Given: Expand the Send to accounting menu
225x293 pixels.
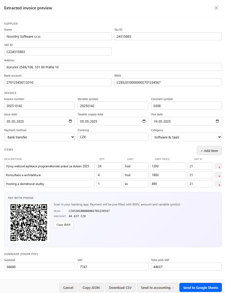Looking at the screenshot, I should click(157, 287).
